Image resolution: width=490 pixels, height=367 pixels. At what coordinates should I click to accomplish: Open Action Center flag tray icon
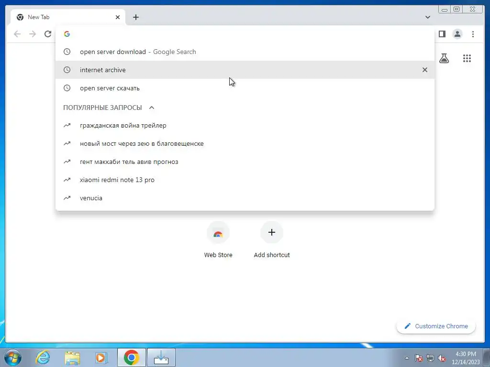[418, 358]
